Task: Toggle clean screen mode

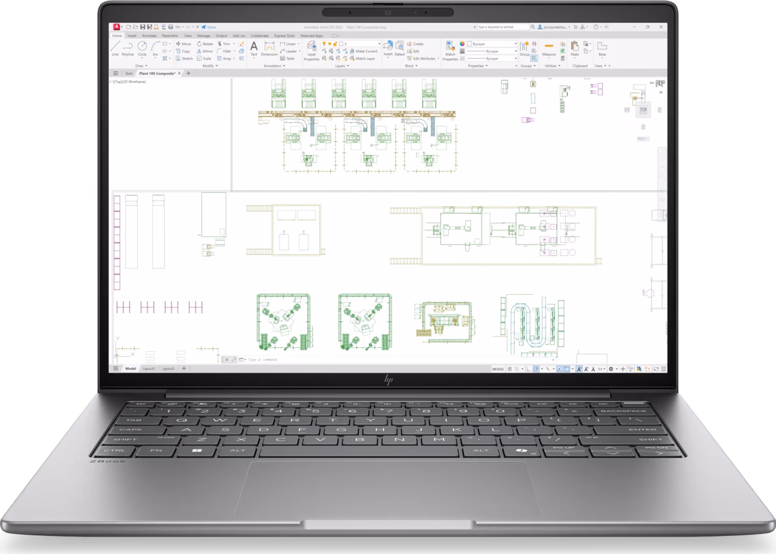Action: [x=656, y=369]
